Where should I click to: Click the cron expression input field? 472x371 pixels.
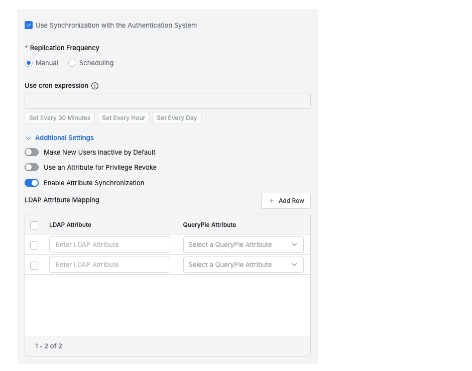(x=167, y=101)
